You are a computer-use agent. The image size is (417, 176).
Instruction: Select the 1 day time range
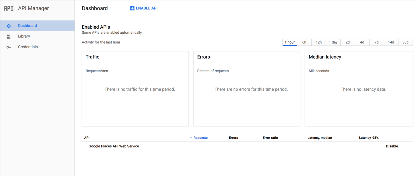click(x=333, y=42)
